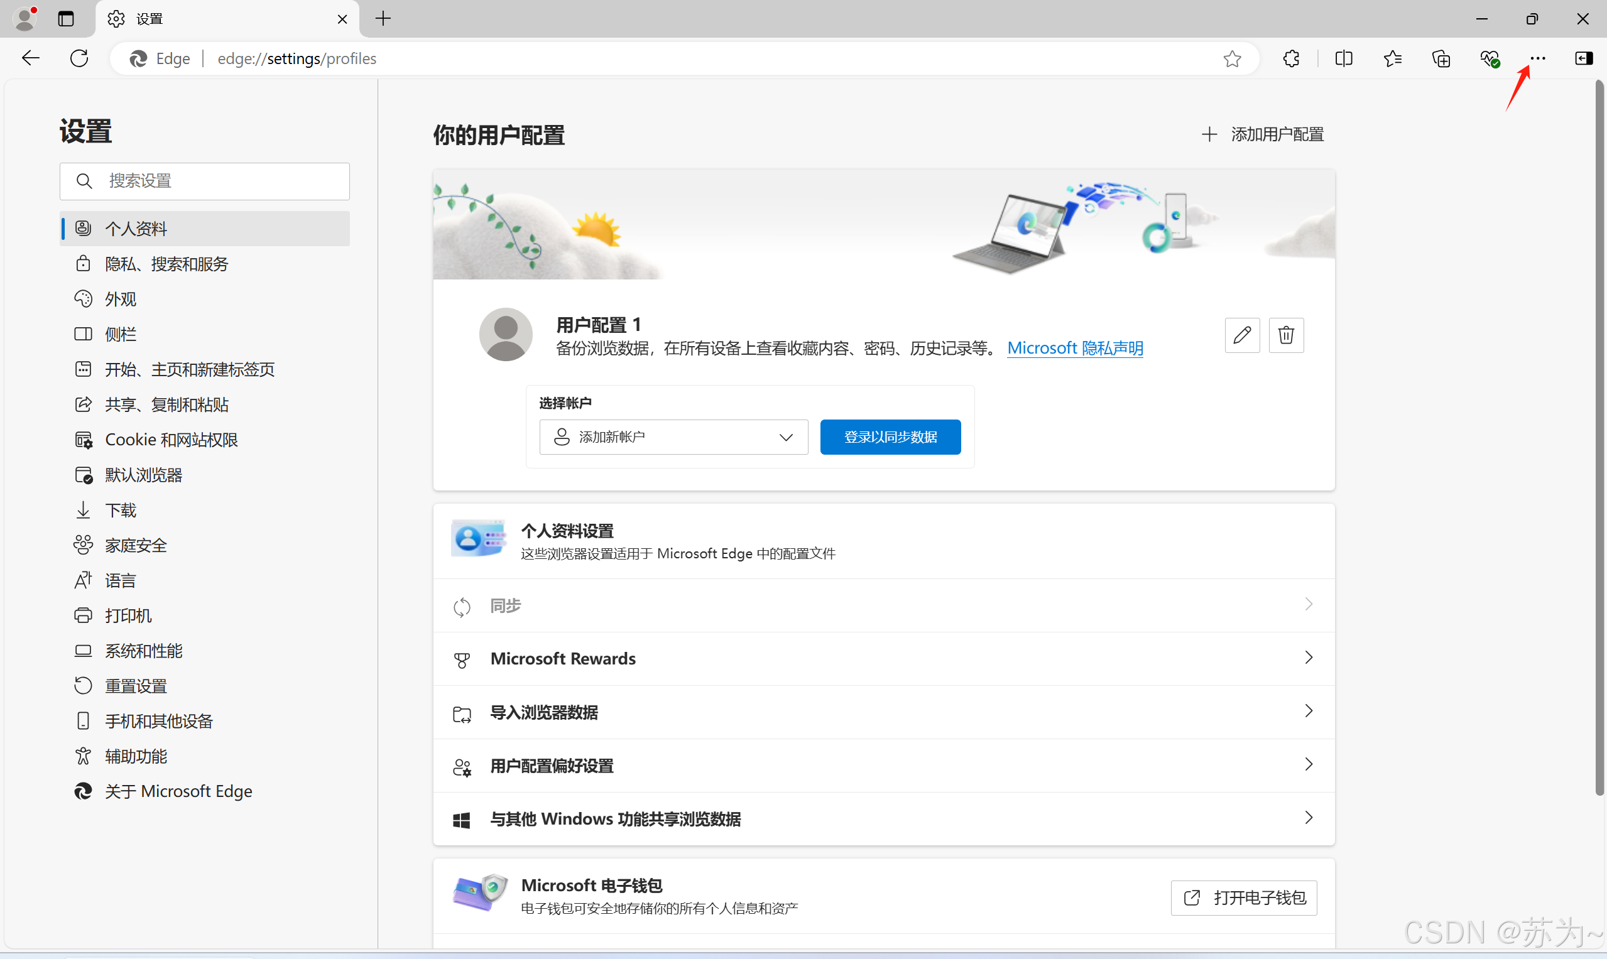Open Browser essentials heart icon
Screen dimensions: 1607x959
1490,59
